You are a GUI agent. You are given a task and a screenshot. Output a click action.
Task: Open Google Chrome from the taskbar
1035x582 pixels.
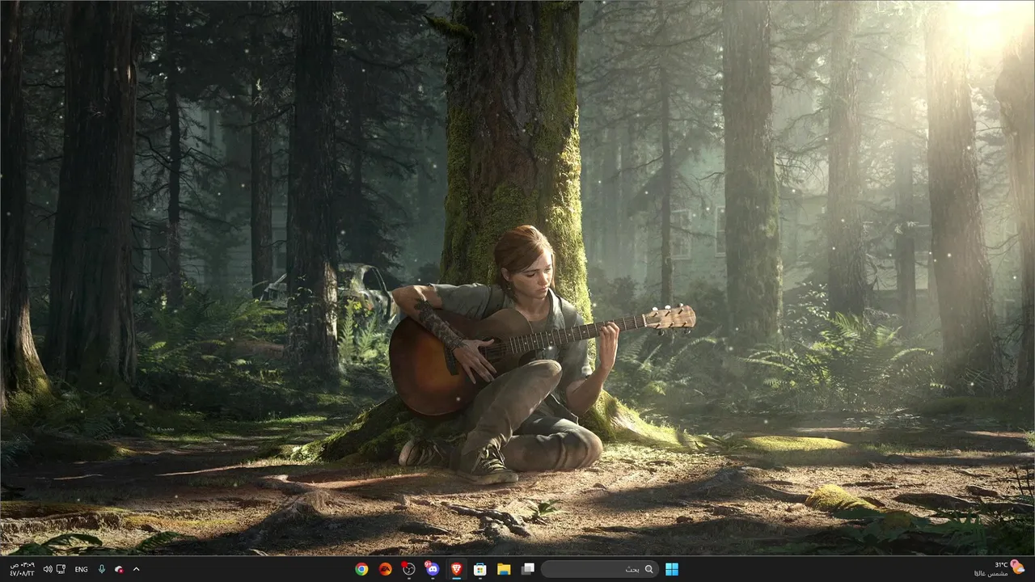(x=361, y=569)
